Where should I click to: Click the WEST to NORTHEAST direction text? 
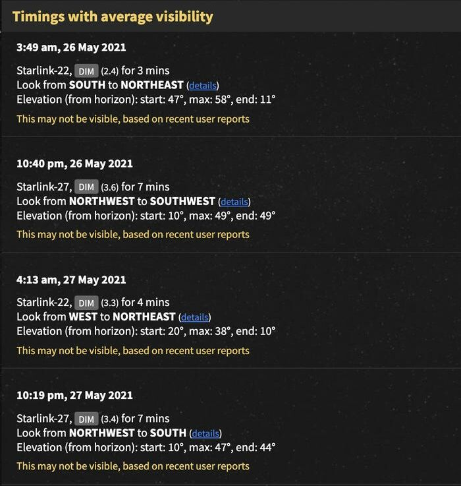(x=122, y=317)
